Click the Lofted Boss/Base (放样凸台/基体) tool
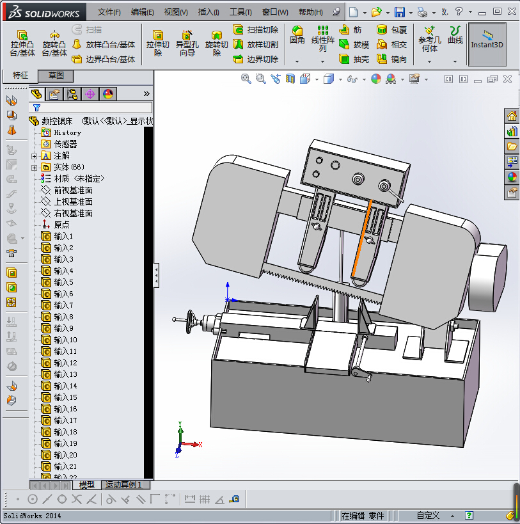520x524 pixels. pos(104,44)
